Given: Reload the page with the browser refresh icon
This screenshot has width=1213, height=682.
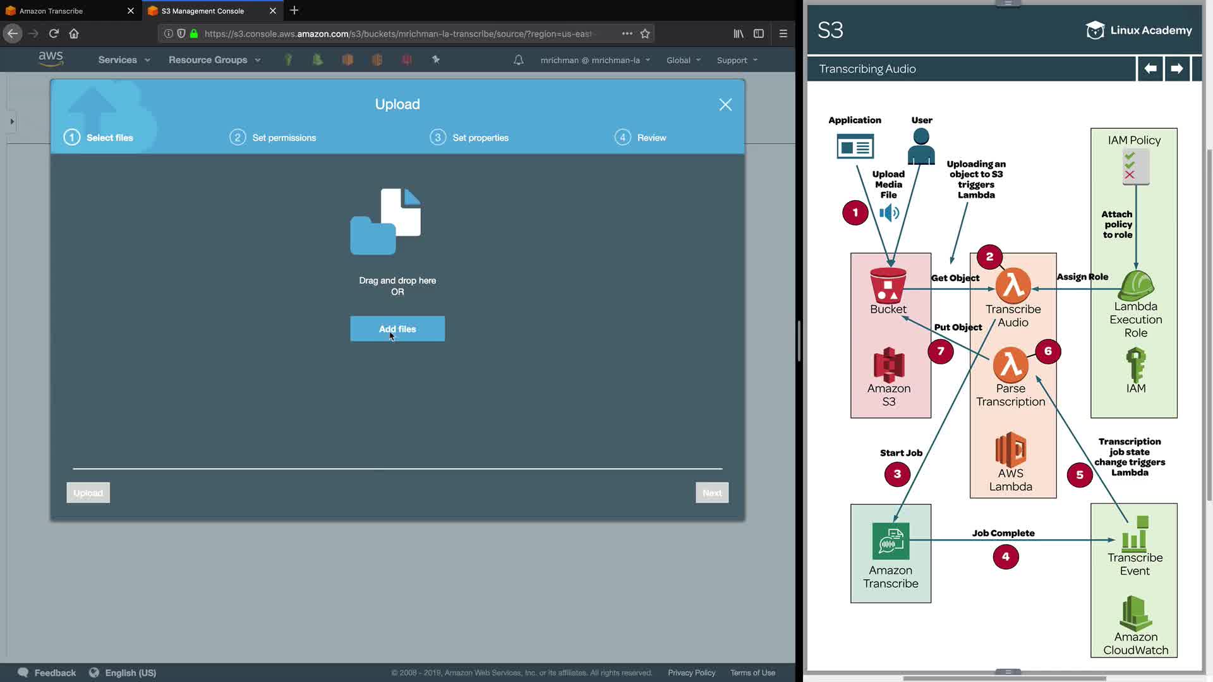Looking at the screenshot, I should tap(54, 33).
